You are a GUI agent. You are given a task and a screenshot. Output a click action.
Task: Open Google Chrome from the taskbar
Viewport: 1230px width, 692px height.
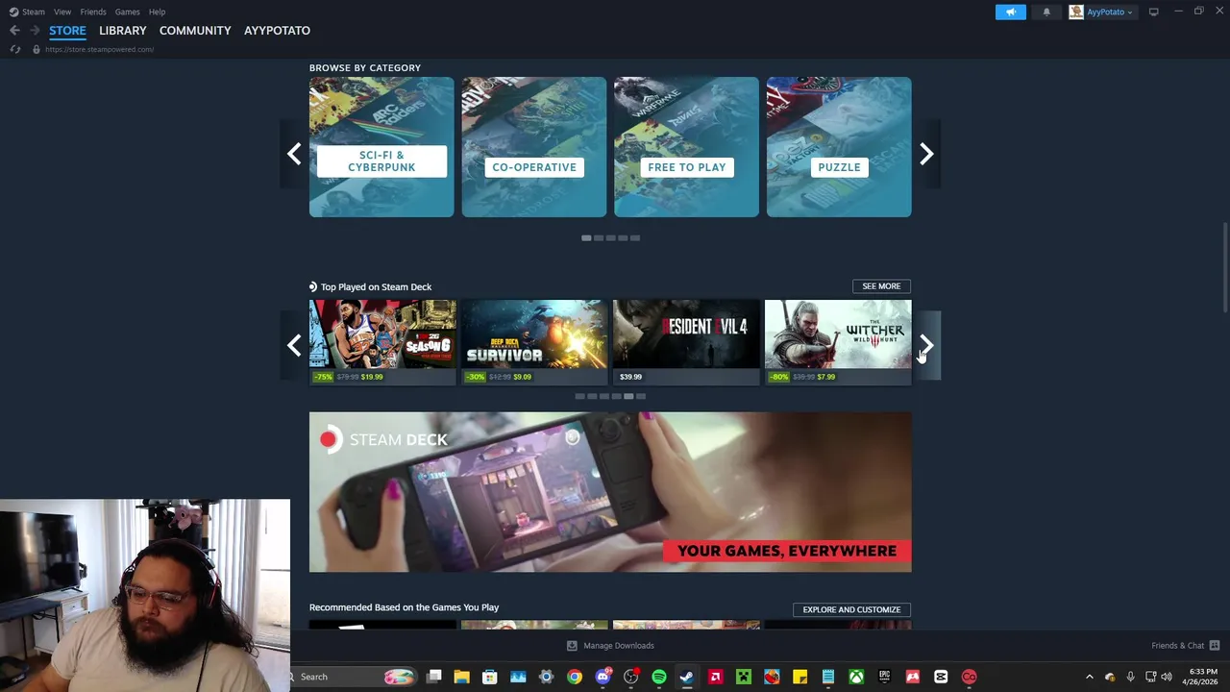pos(574,677)
